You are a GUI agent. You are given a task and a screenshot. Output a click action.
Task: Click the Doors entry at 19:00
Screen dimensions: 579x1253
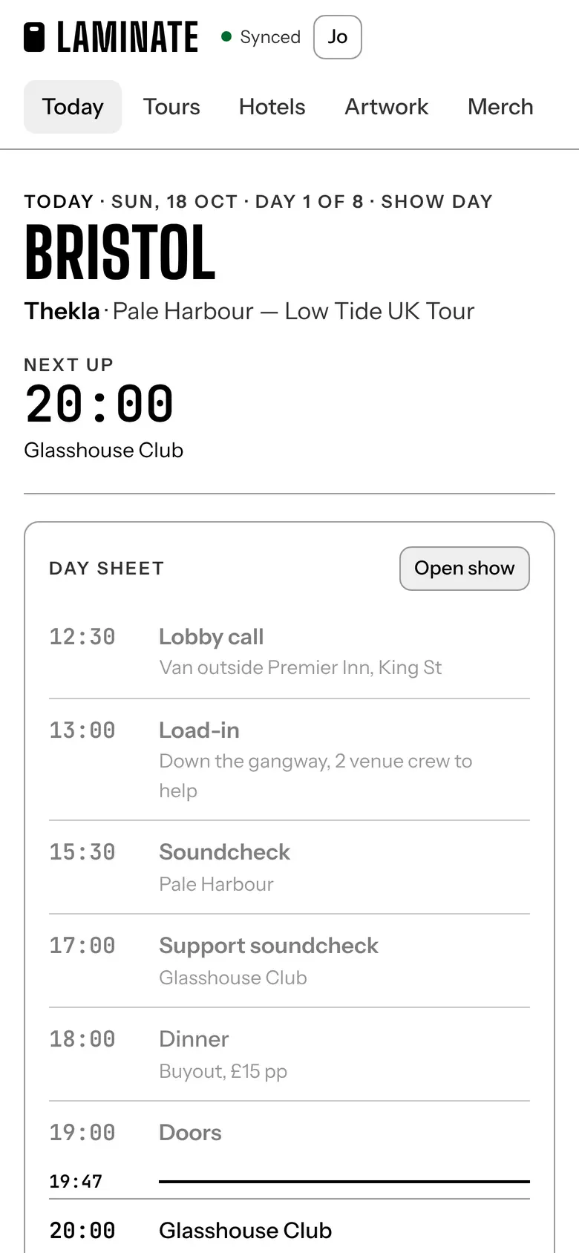point(289,1133)
